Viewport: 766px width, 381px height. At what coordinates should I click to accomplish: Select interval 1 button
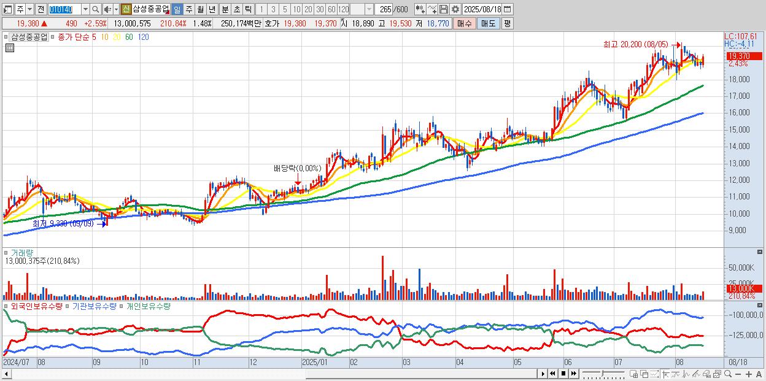point(261,9)
